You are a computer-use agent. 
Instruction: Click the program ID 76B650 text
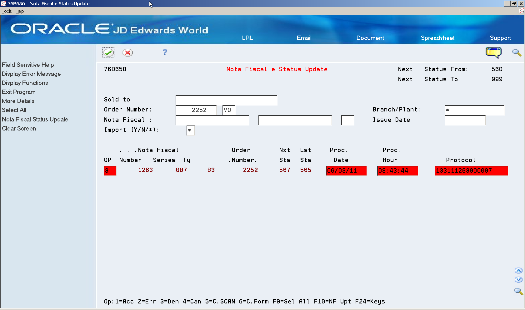click(115, 69)
